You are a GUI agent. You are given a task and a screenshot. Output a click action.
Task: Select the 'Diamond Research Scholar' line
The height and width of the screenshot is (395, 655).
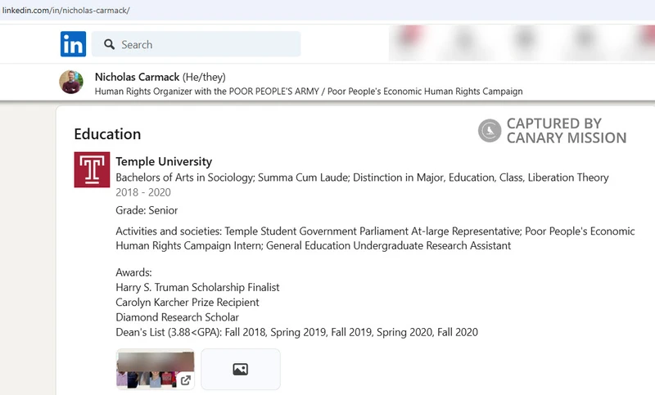(177, 317)
